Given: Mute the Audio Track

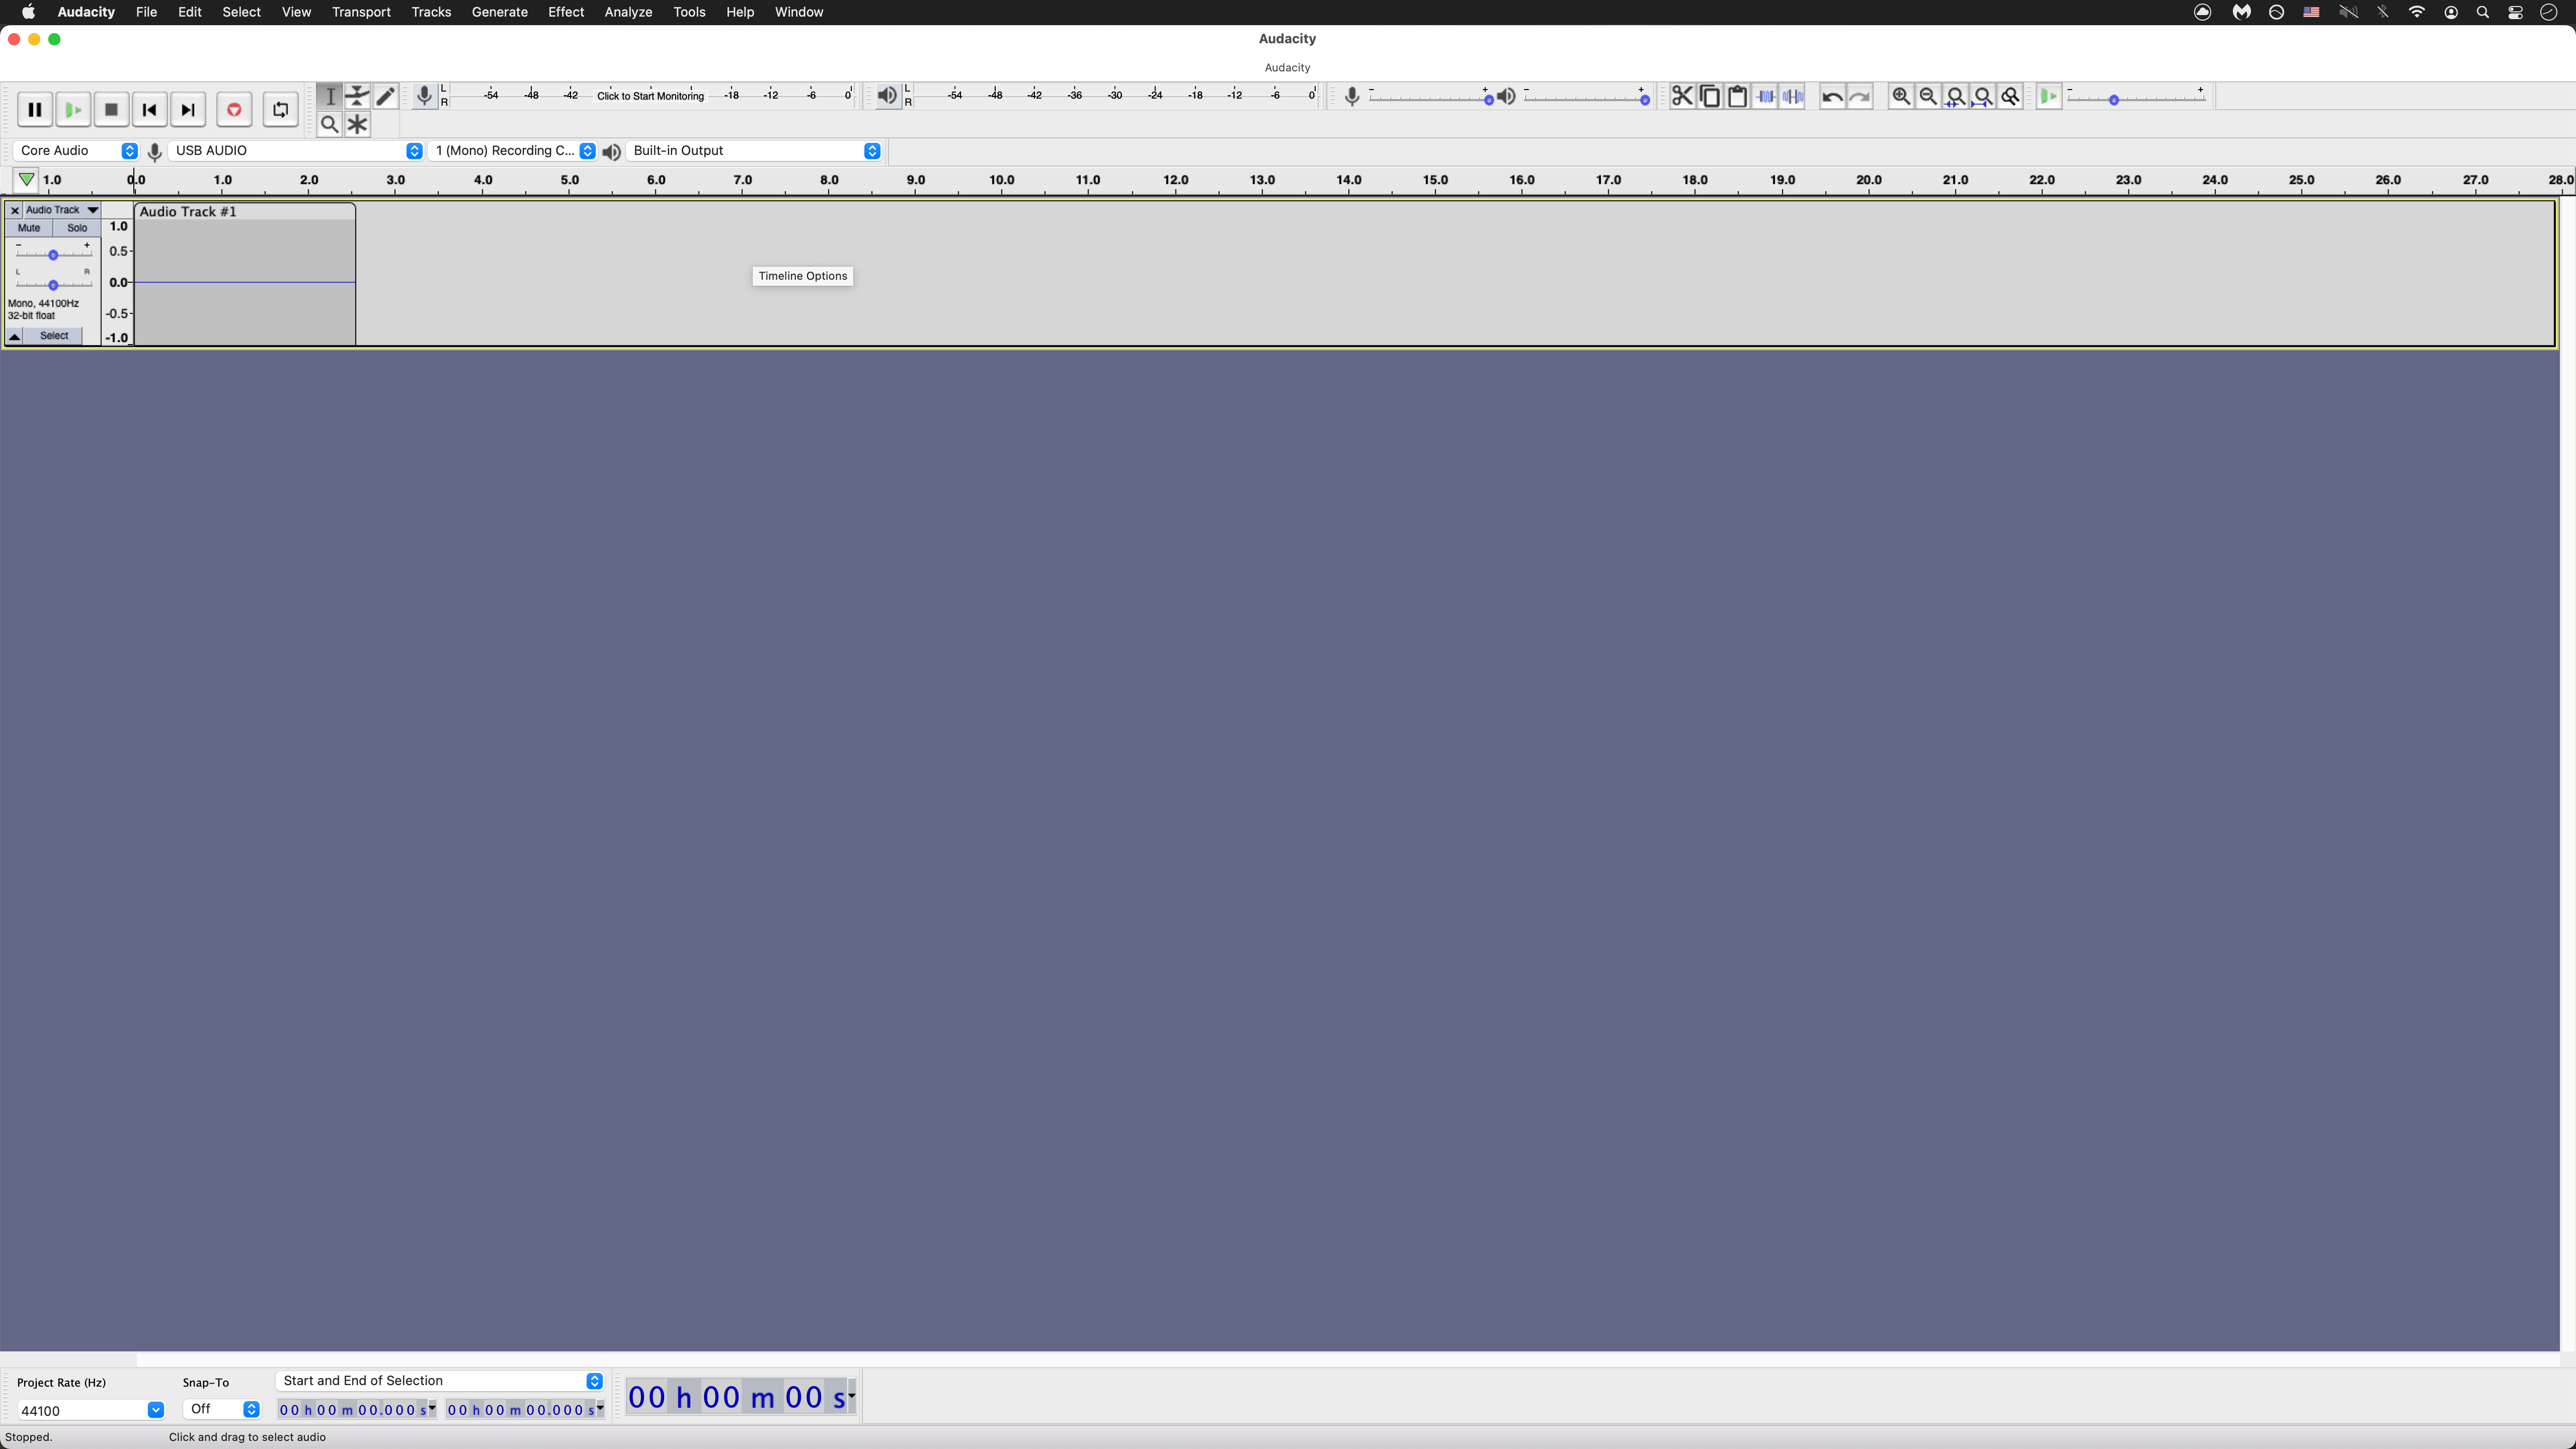Looking at the screenshot, I should [29, 228].
